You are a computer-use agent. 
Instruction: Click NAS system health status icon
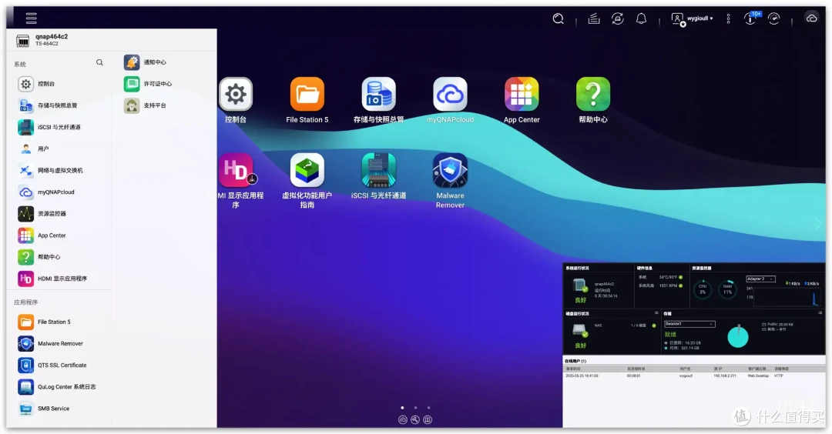(x=580, y=286)
